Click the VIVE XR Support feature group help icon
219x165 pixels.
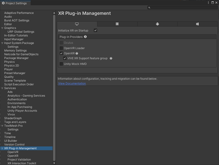111,58
